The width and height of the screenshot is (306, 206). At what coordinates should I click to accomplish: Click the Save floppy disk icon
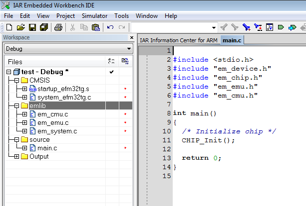tap(32, 27)
